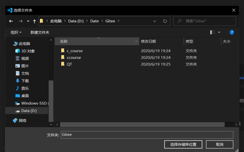Expand chevron after Date in breadcrumb

[x=102, y=21]
